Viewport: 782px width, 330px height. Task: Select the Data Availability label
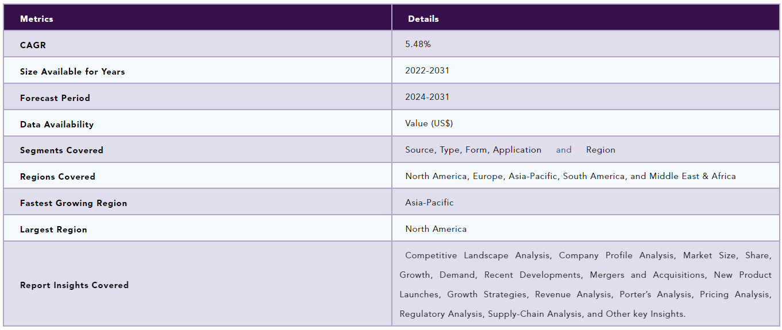[x=57, y=125]
